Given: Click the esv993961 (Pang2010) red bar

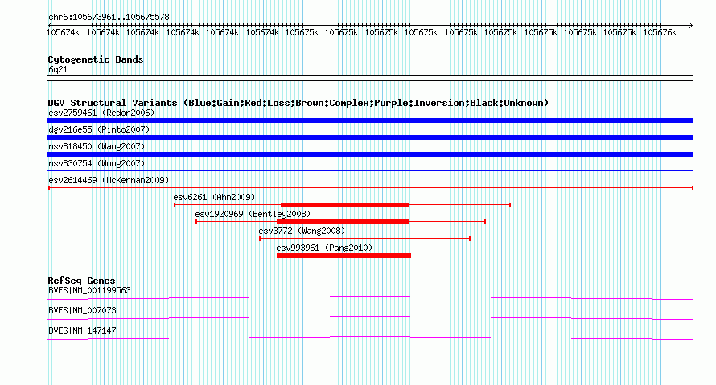Looking at the screenshot, I should tap(344, 256).
